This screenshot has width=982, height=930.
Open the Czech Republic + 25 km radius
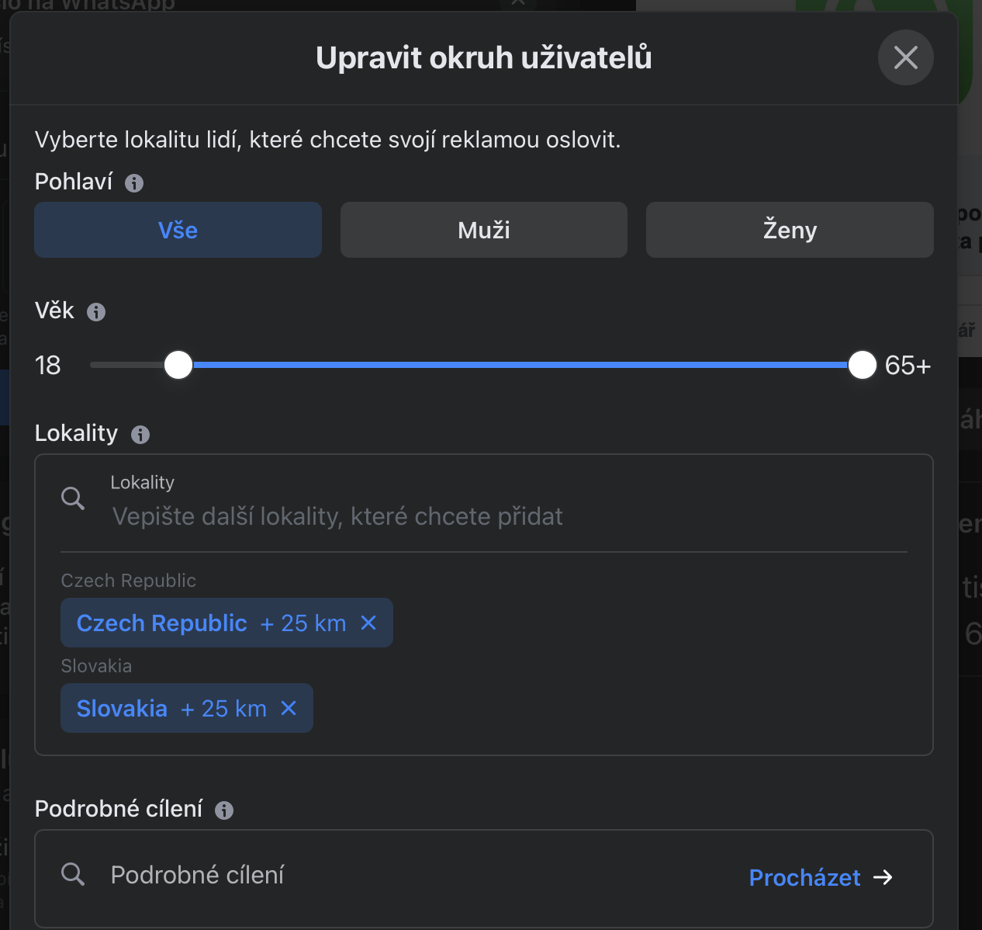(303, 623)
